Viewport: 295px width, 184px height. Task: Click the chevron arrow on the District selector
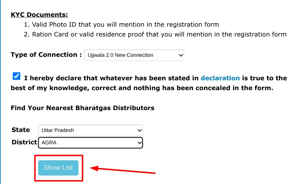tap(139, 143)
